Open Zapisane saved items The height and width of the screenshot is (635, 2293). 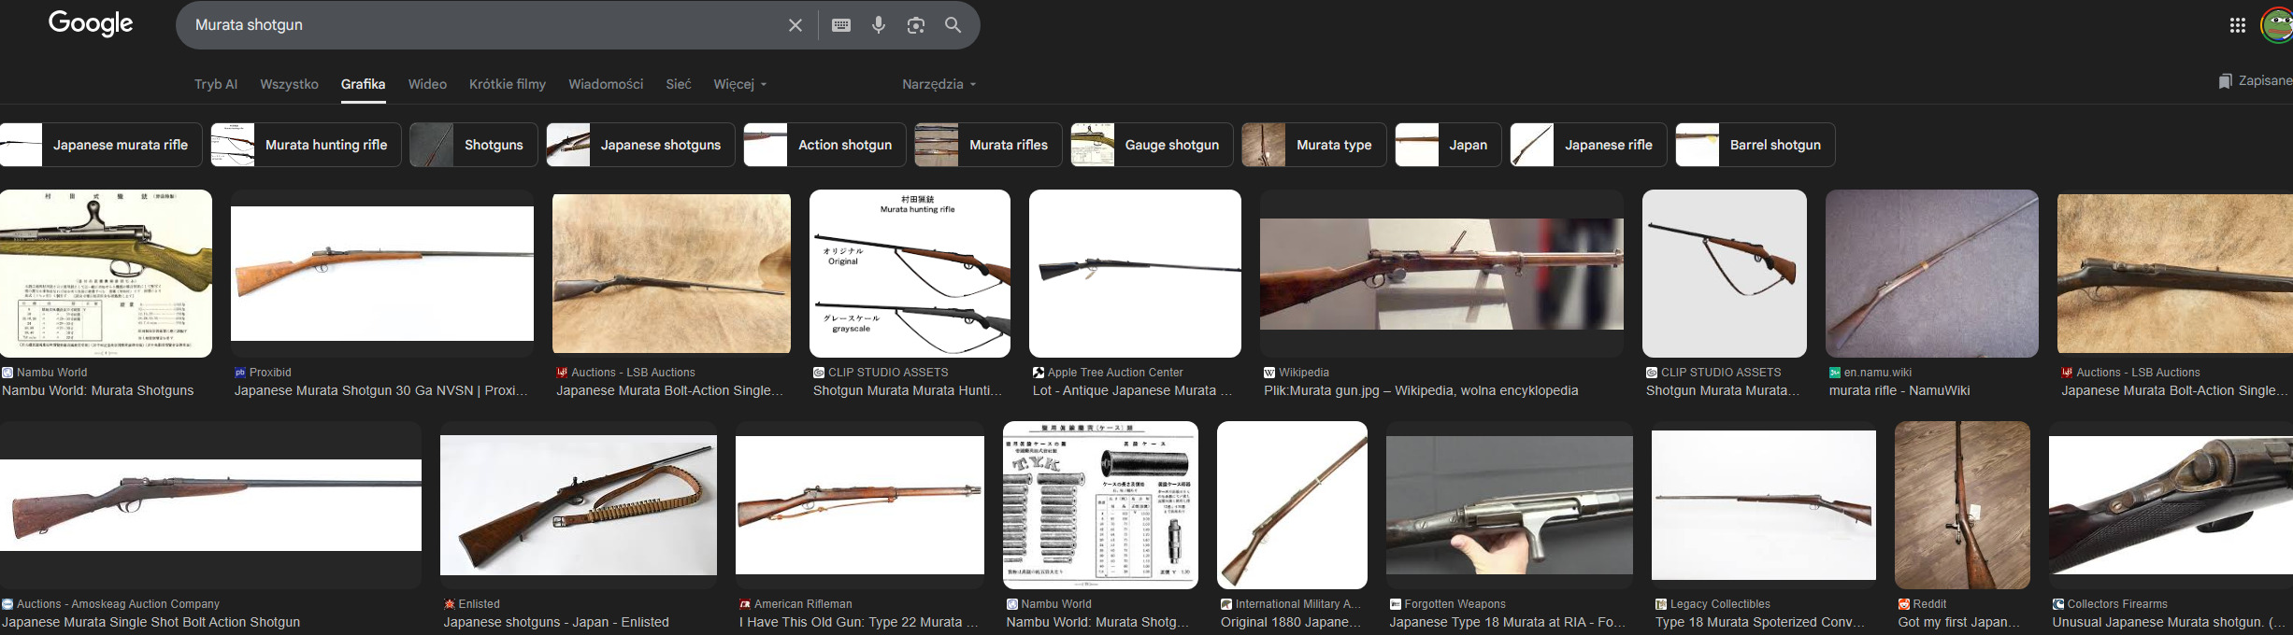coord(2255,81)
